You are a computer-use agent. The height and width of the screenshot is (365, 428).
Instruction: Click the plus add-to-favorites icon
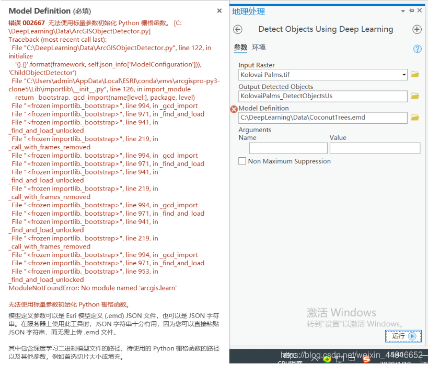[417, 29]
